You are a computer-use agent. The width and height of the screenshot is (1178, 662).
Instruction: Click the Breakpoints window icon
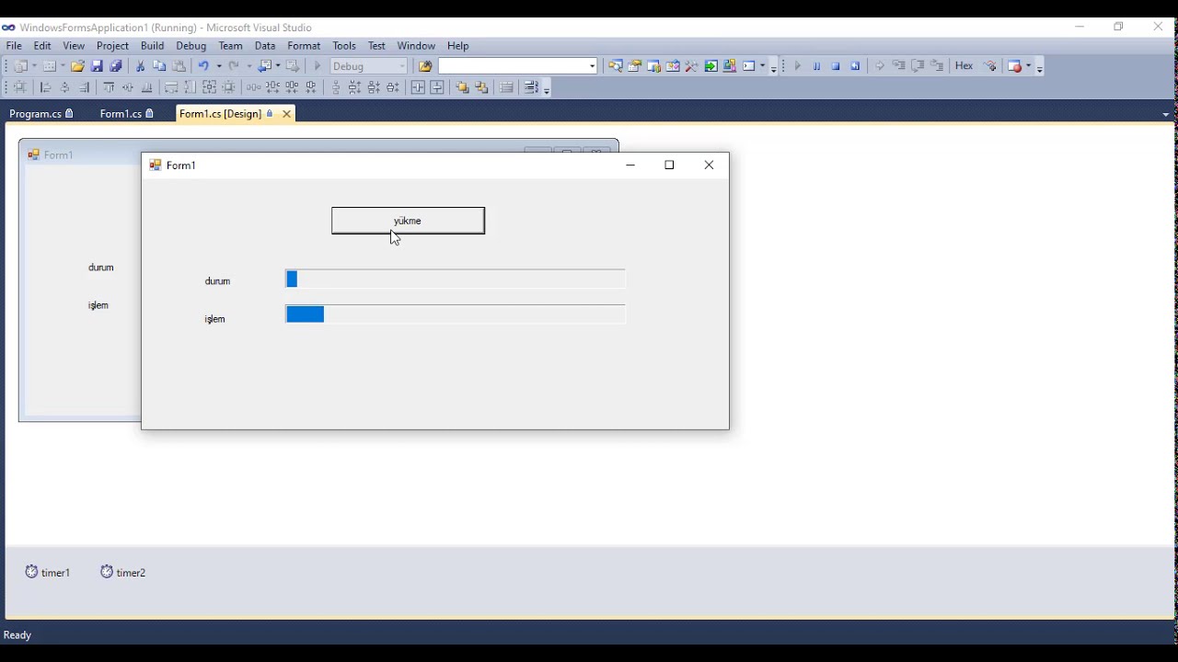(x=1015, y=66)
